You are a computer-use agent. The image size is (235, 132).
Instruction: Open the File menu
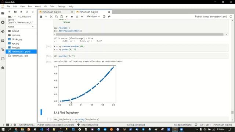8,7
